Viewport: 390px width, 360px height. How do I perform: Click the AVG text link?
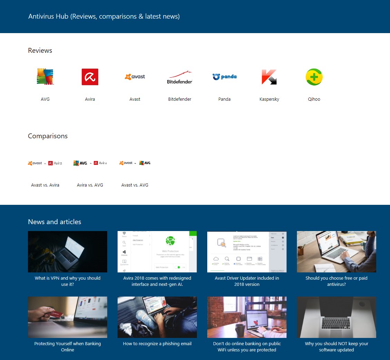[45, 99]
